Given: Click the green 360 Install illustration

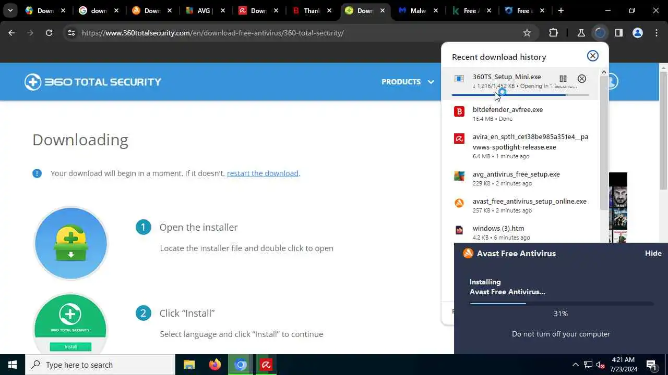Looking at the screenshot, I should tap(70, 324).
